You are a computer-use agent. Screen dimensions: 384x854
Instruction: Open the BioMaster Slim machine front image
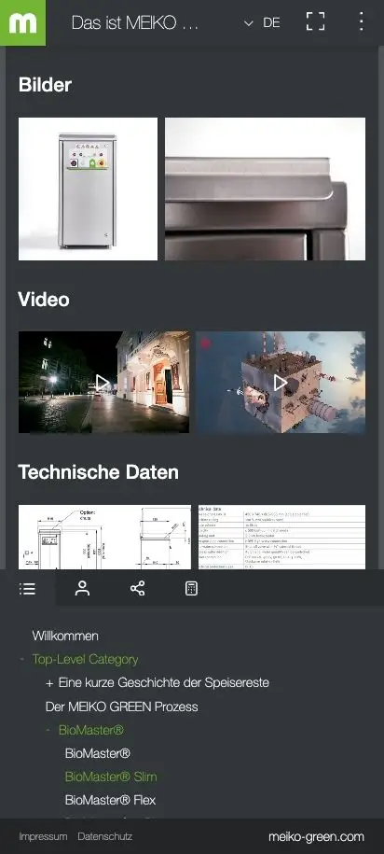pos(89,189)
